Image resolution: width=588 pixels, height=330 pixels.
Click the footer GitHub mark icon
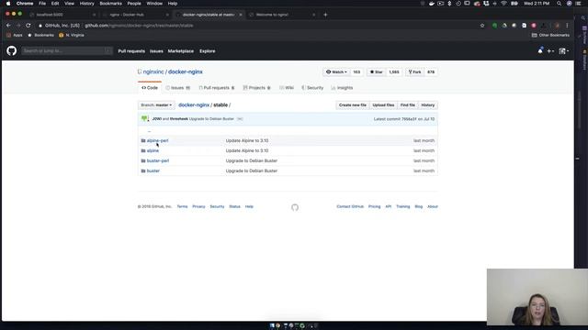click(x=295, y=207)
